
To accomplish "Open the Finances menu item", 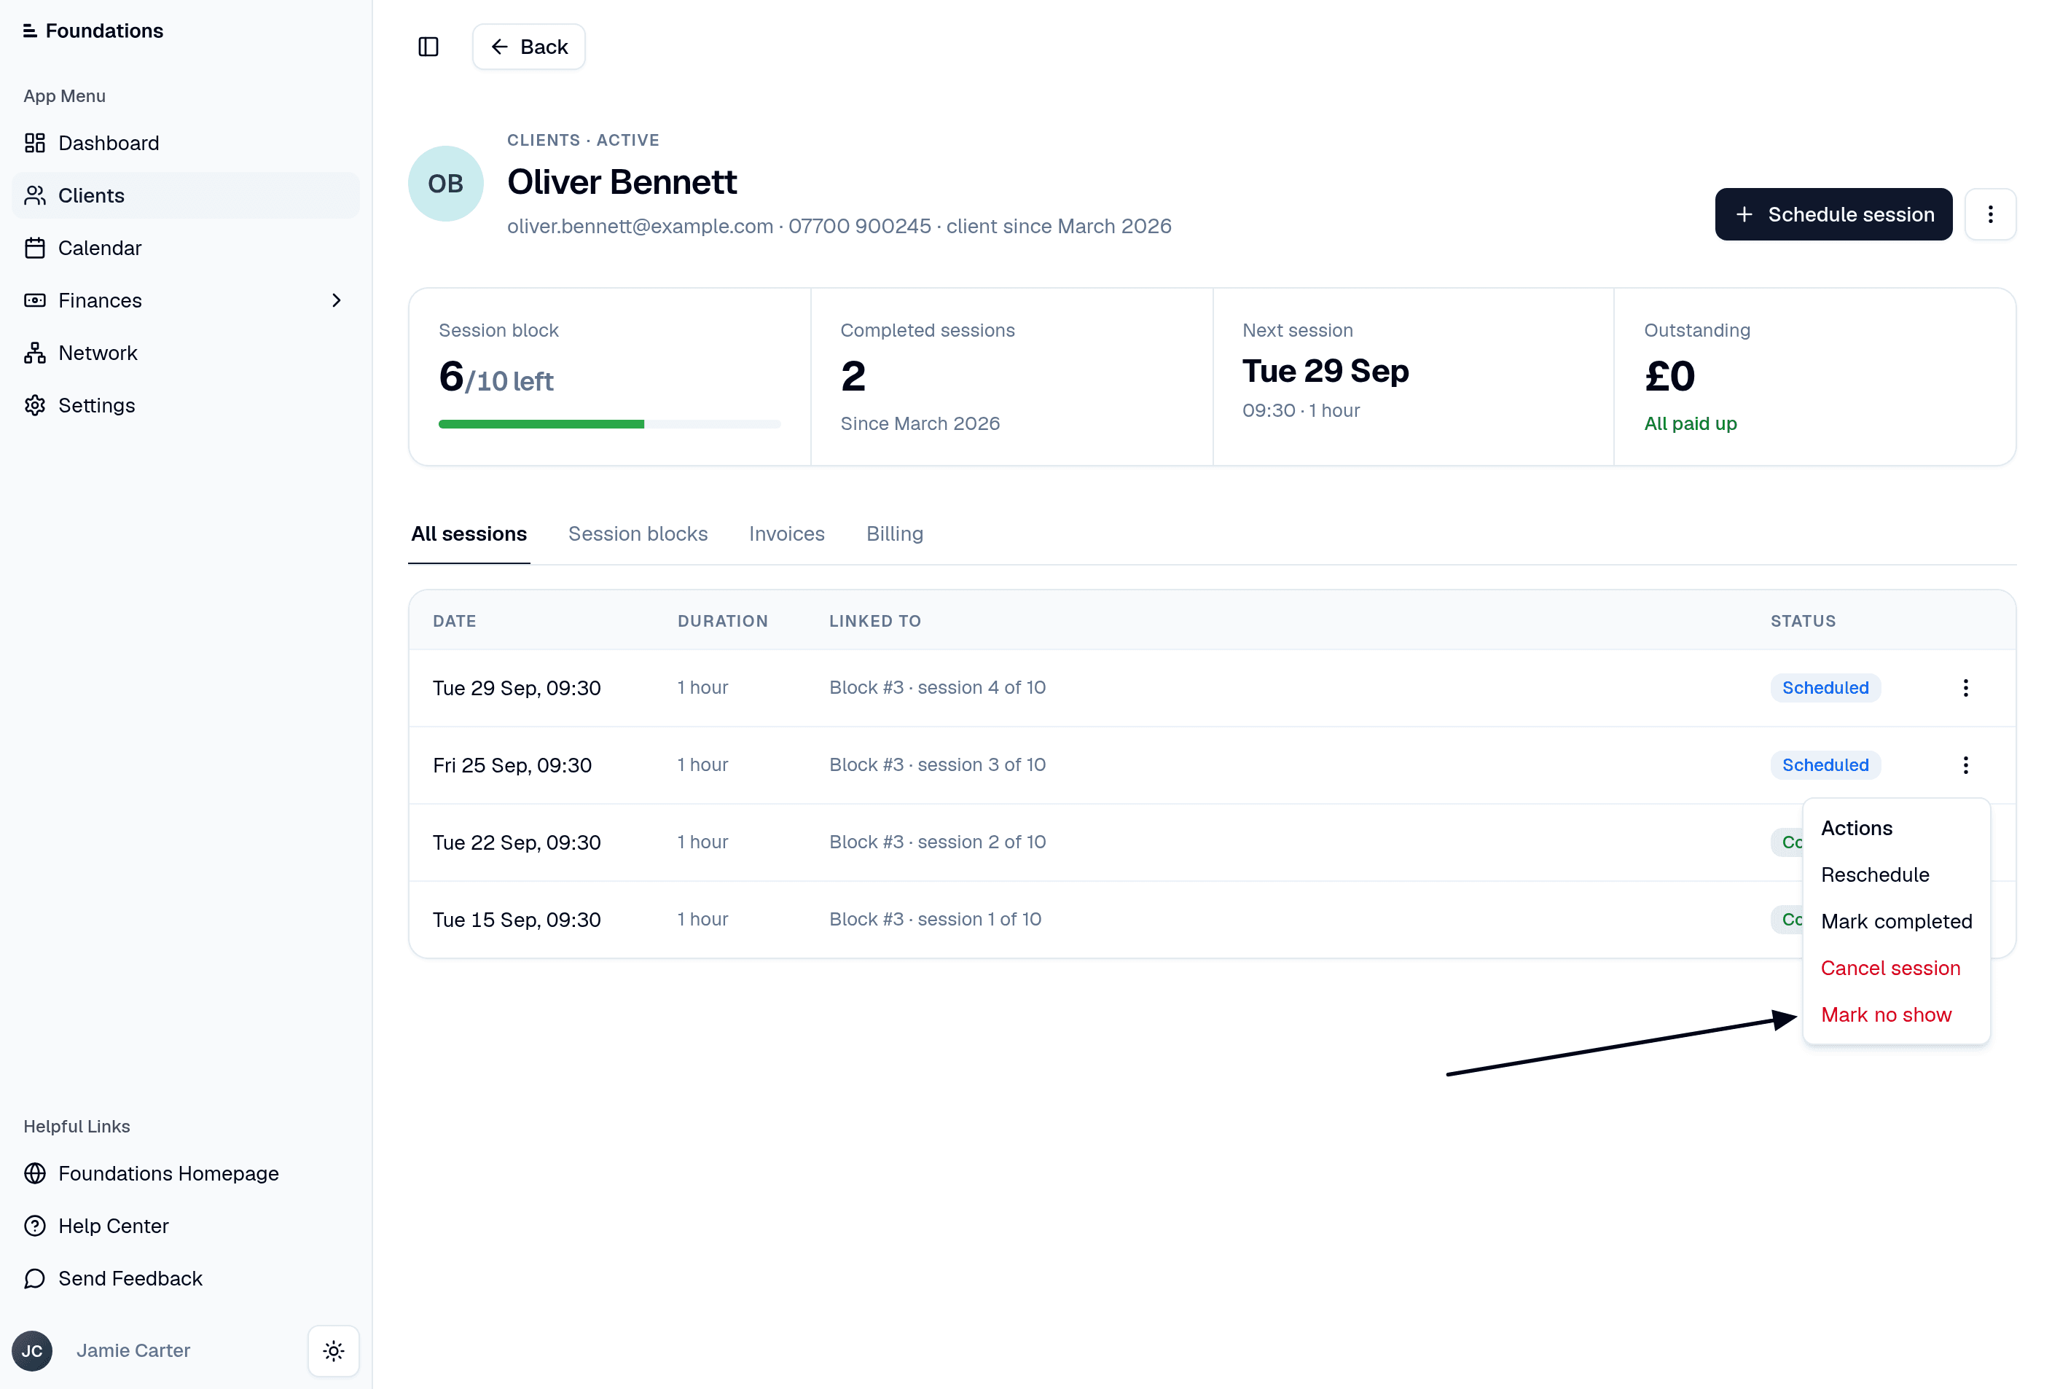I will [185, 300].
